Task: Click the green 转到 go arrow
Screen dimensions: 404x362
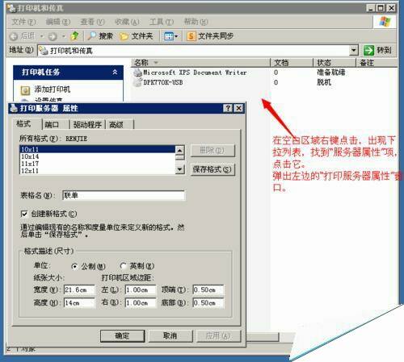Action: coord(368,50)
